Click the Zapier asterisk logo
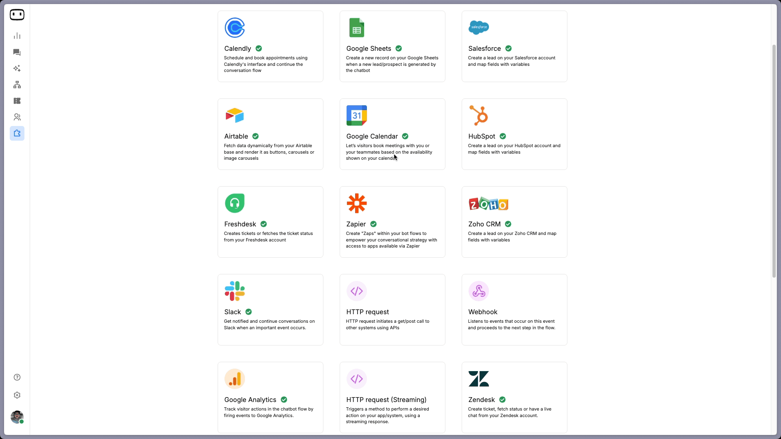Viewport: 781px width, 439px height. point(357,203)
